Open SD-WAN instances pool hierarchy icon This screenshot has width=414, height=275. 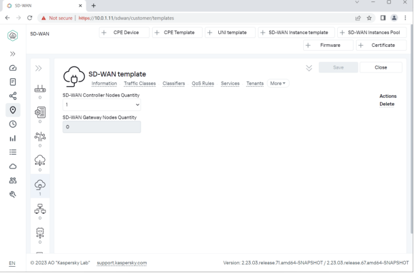(40, 209)
